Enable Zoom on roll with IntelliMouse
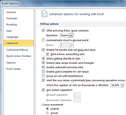Image resolution: width=126 pixels, height=115 pixels. (43, 76)
